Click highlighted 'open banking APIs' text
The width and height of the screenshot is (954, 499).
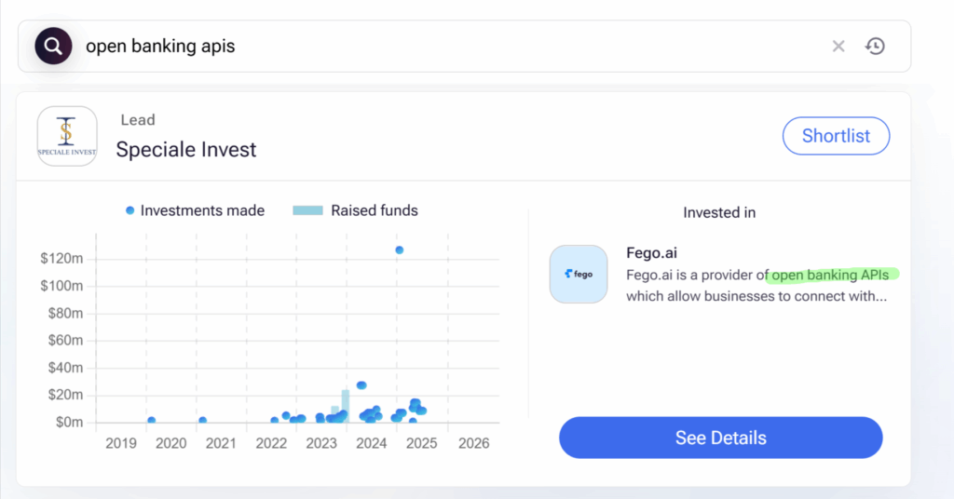coord(830,275)
